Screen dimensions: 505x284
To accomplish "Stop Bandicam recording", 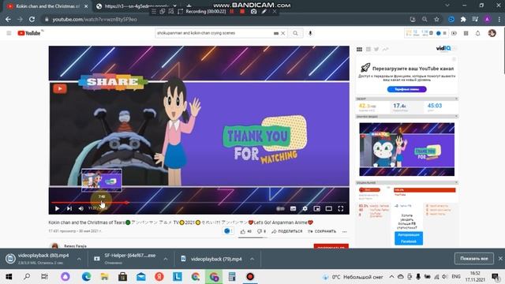I will click(242, 11).
